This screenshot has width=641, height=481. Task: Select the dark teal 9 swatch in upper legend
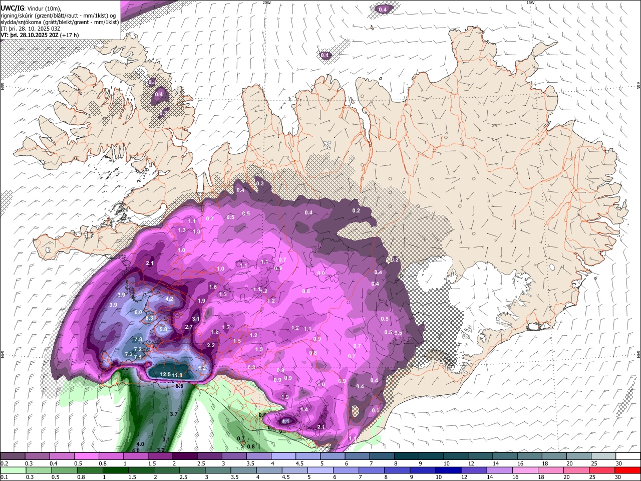(431, 456)
